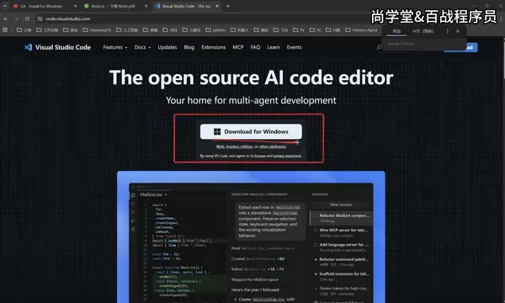Viewport: 505px width, 303px height.
Task: Open the other platforms link
Action: pyautogui.click(x=273, y=146)
